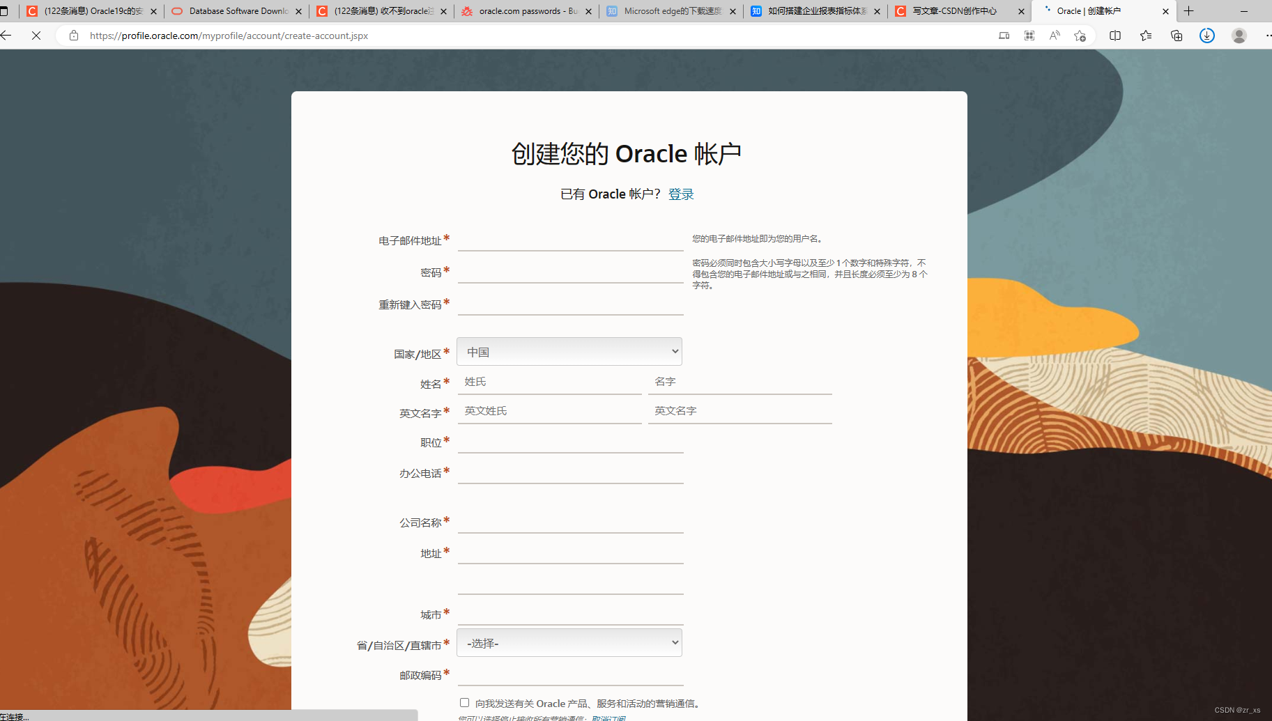
Task: Focus the first 地址 address line
Action: [x=570, y=552]
